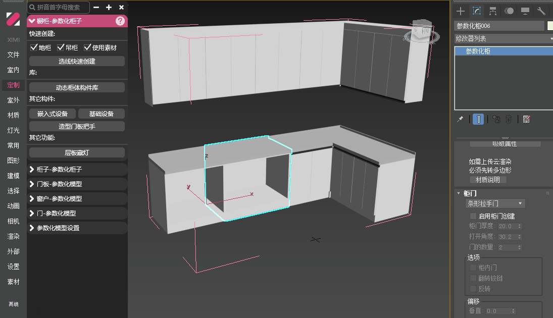The image size is (553, 318).
Task: Close the plugin panel with X icon
Action: (x=121, y=7)
